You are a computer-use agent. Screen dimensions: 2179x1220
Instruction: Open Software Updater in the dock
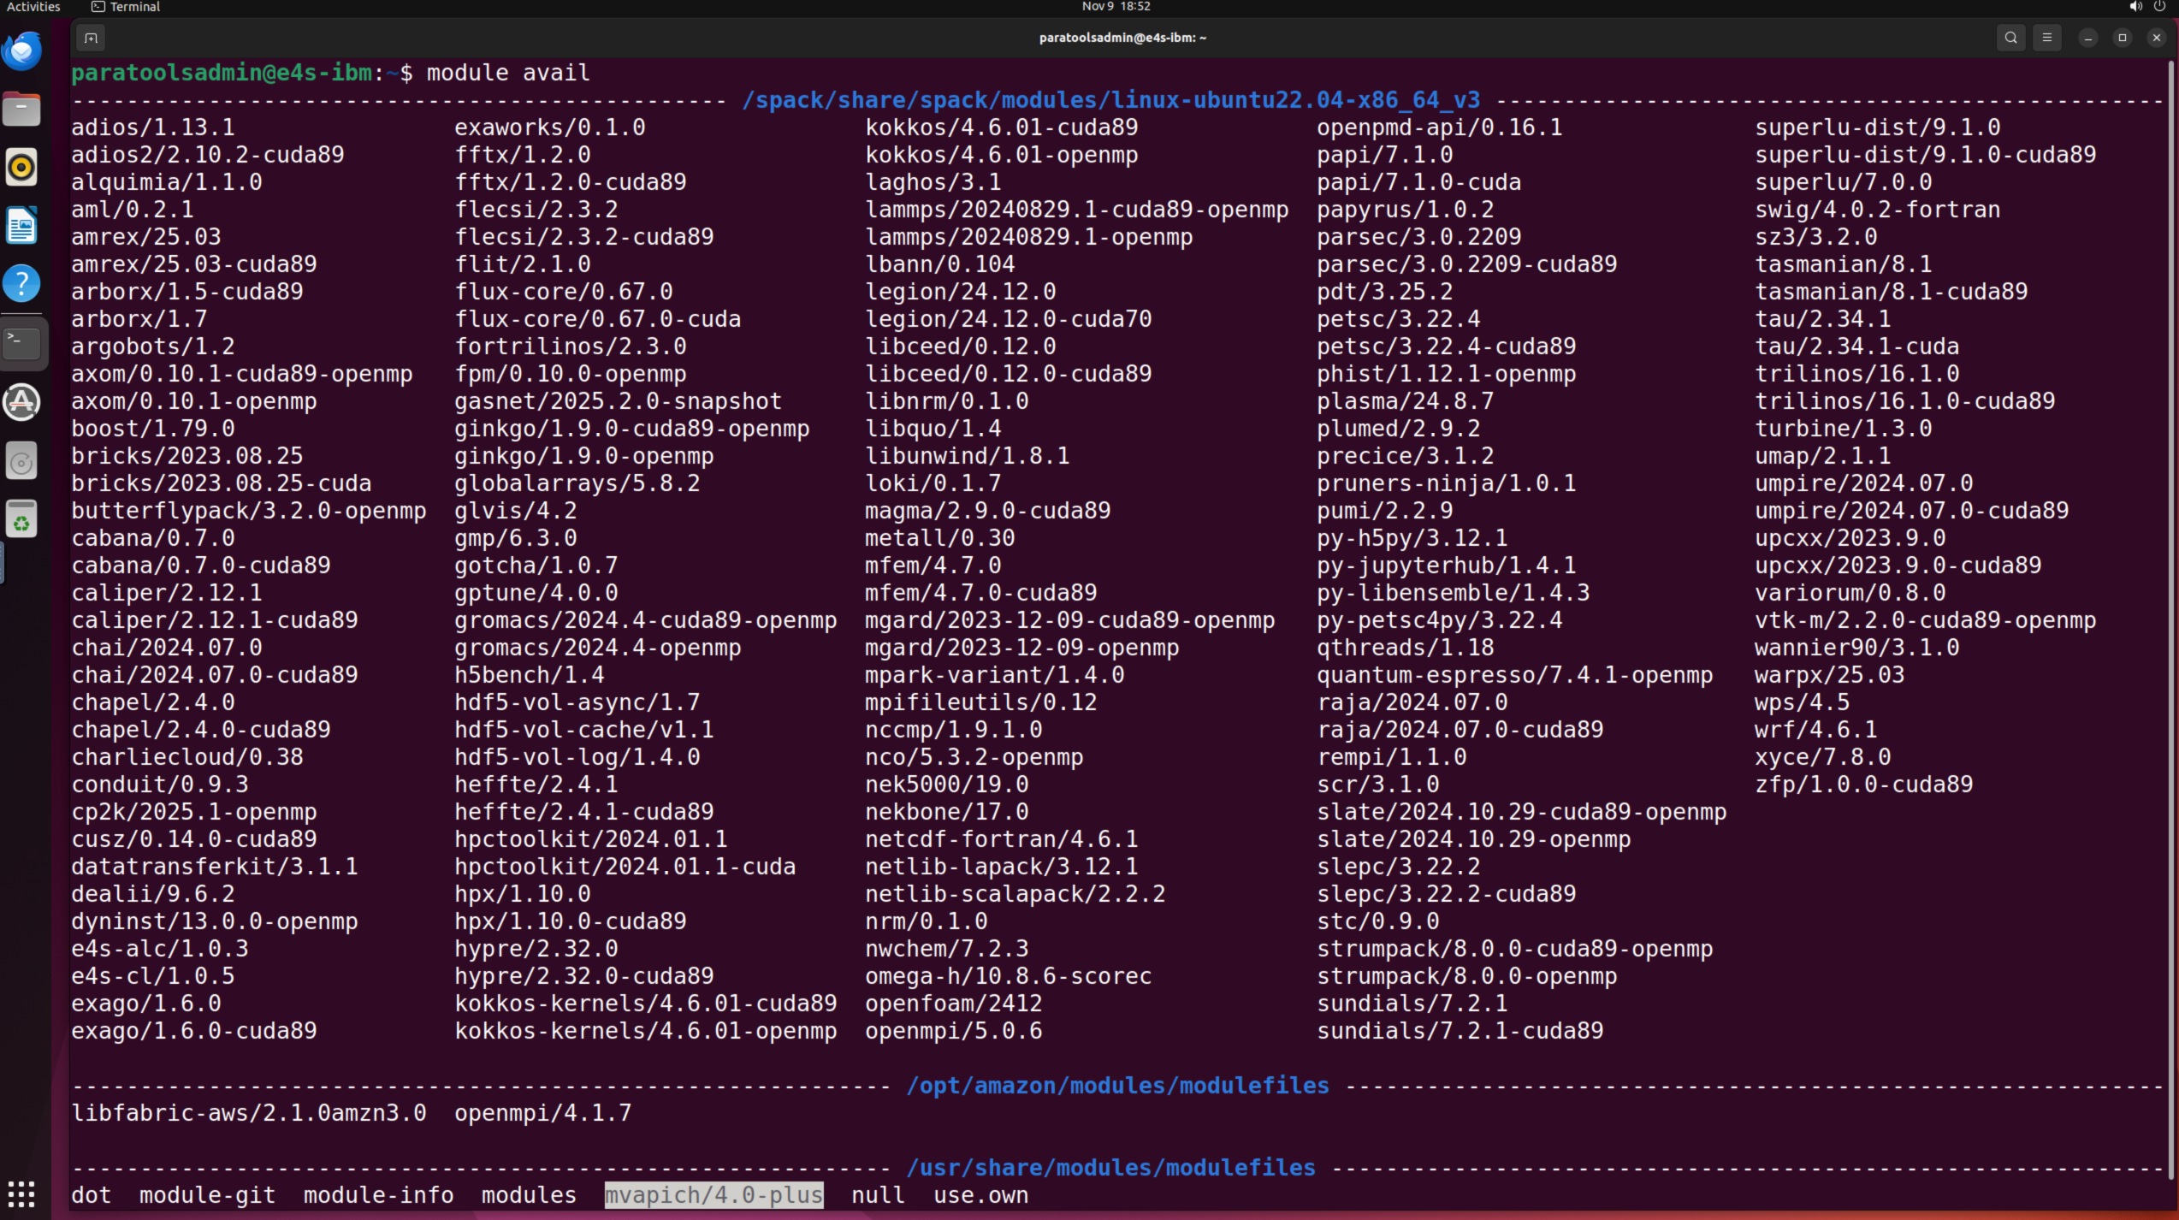click(22, 402)
